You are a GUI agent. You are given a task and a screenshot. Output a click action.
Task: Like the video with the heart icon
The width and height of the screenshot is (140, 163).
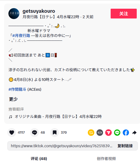click(x=12, y=133)
